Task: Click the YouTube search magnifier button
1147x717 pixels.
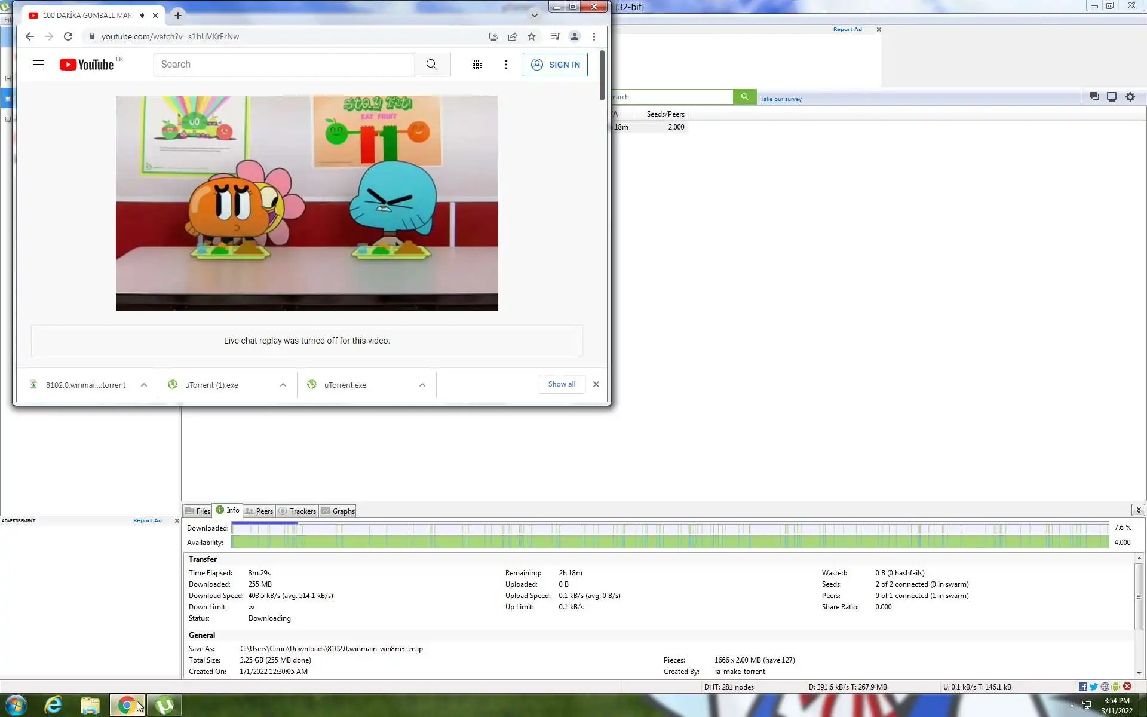Action: pyautogui.click(x=431, y=65)
